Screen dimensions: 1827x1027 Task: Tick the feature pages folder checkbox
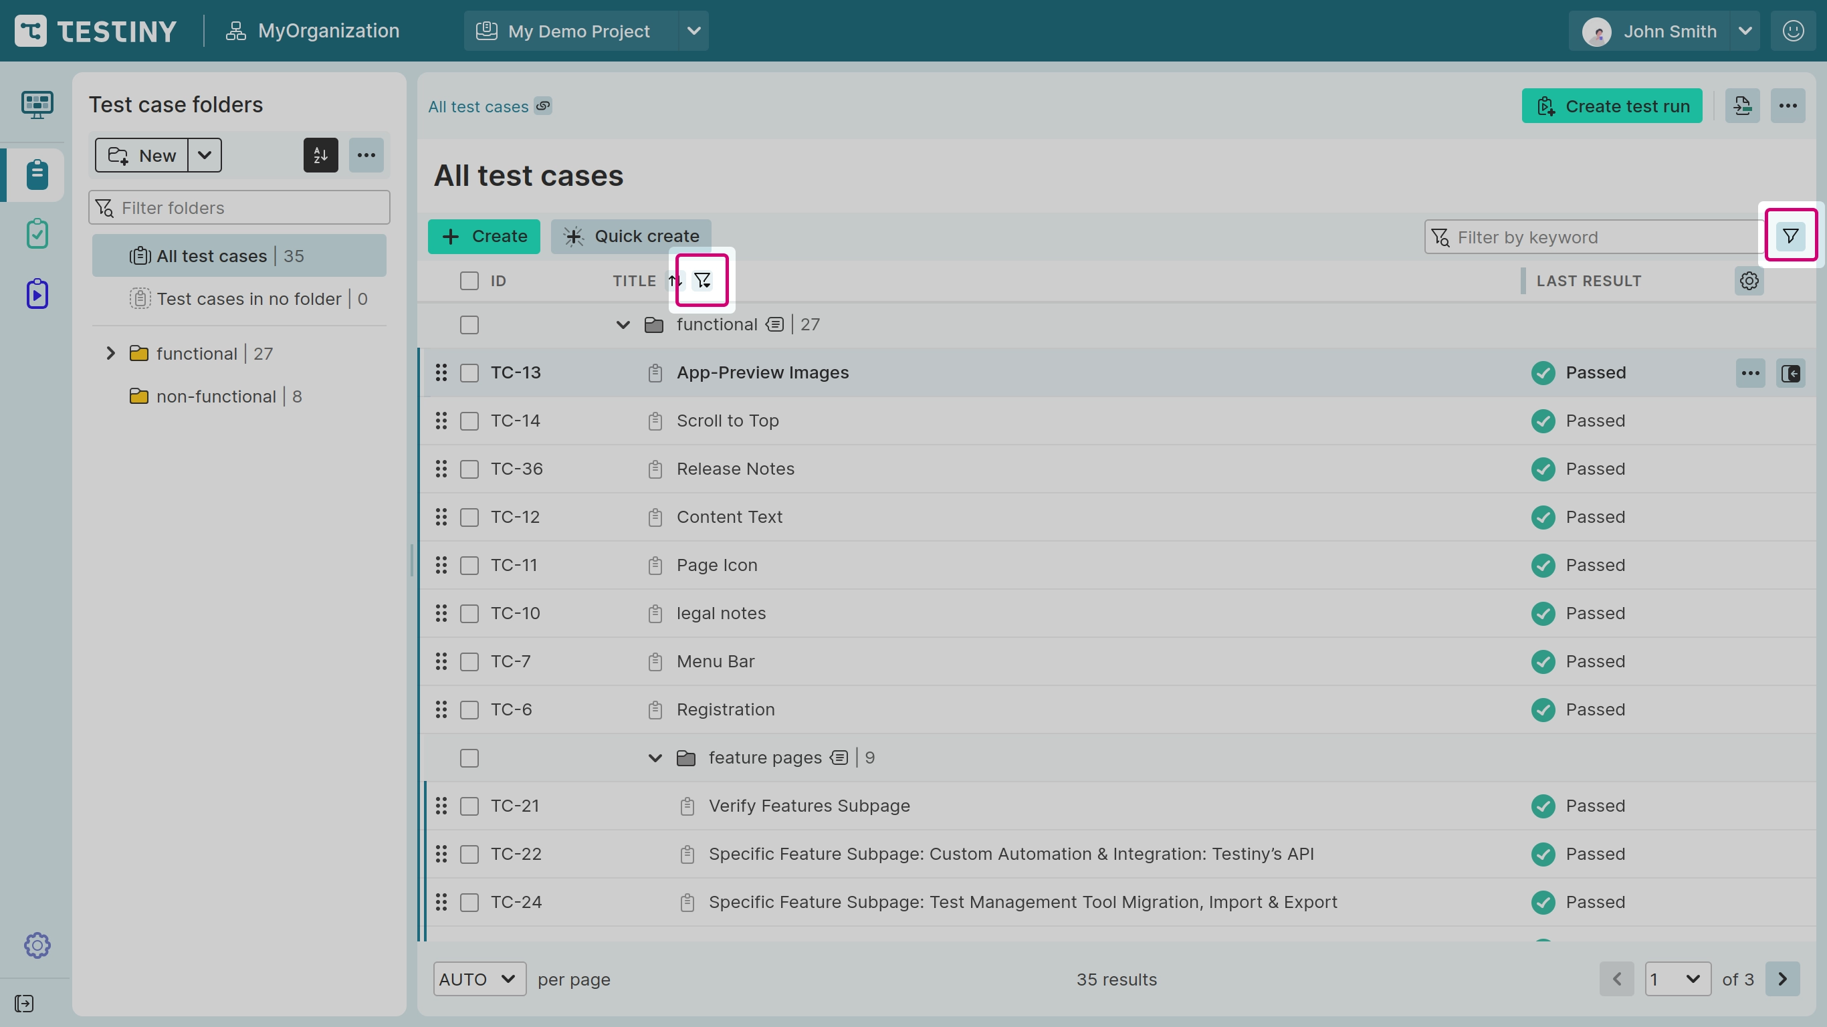coord(469,758)
